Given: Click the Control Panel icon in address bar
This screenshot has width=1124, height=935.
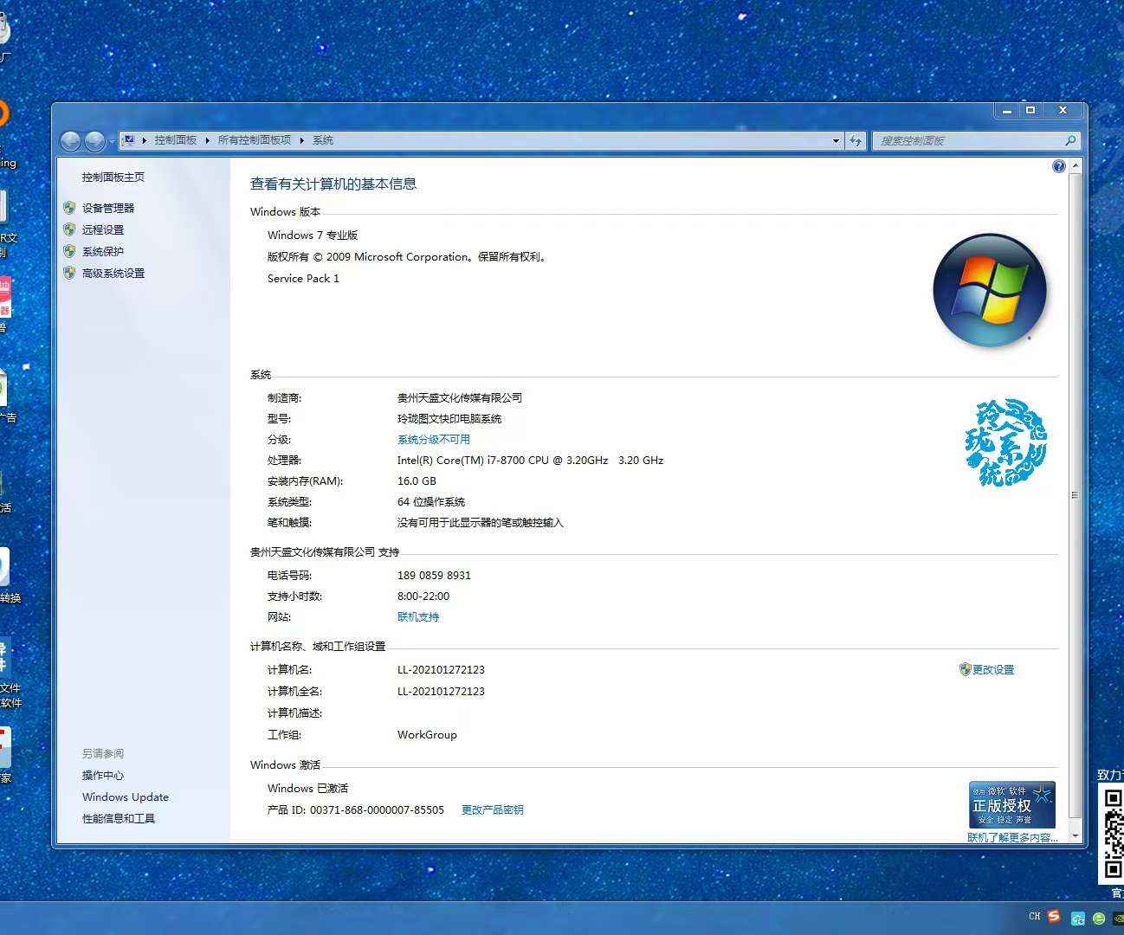Looking at the screenshot, I should tap(128, 140).
